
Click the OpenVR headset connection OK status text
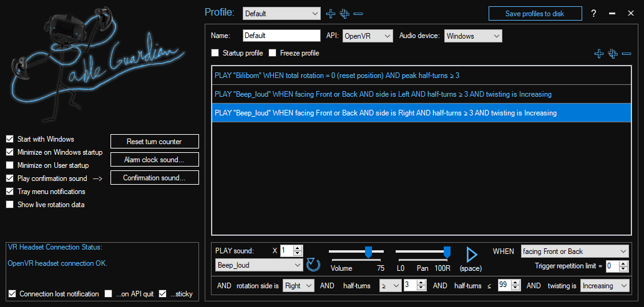click(x=57, y=263)
